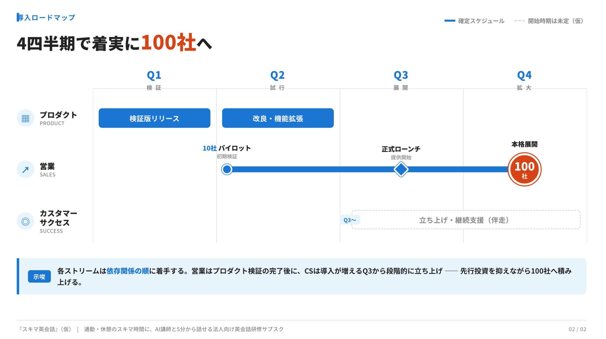Click the 10社 pilot circle marker
Image resolution: width=606 pixels, height=339 pixels.
click(227, 169)
